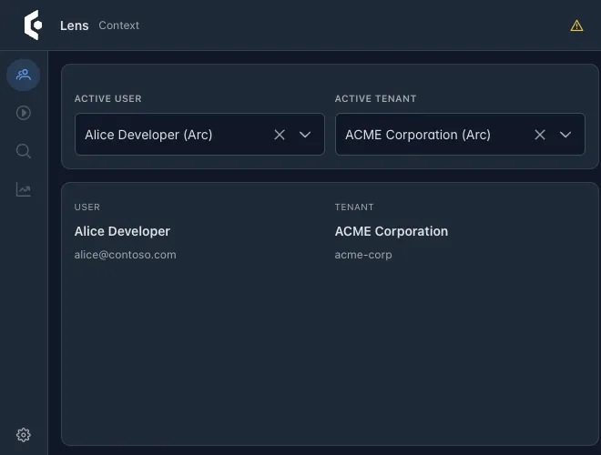This screenshot has height=455, width=601.
Task: Clear the Active User selection
Action: (280, 135)
